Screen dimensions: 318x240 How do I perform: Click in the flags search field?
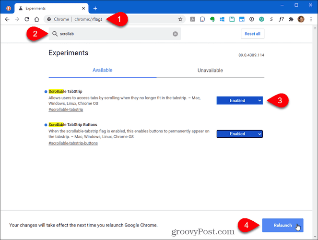pos(115,34)
